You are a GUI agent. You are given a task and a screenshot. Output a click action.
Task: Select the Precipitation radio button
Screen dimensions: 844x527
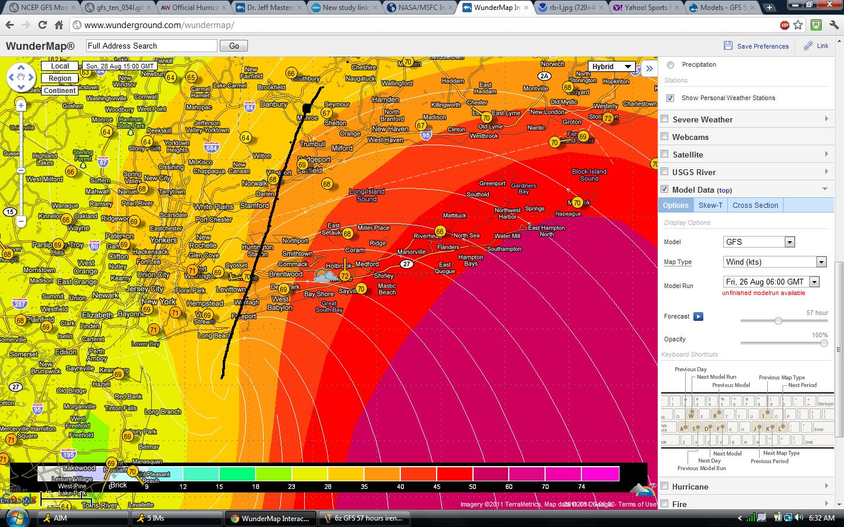point(671,65)
